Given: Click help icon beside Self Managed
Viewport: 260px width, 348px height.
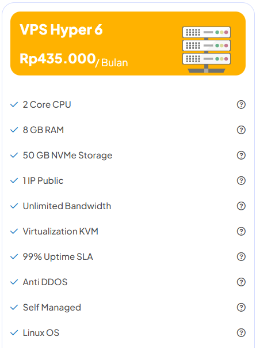Looking at the screenshot, I should [x=241, y=308].
